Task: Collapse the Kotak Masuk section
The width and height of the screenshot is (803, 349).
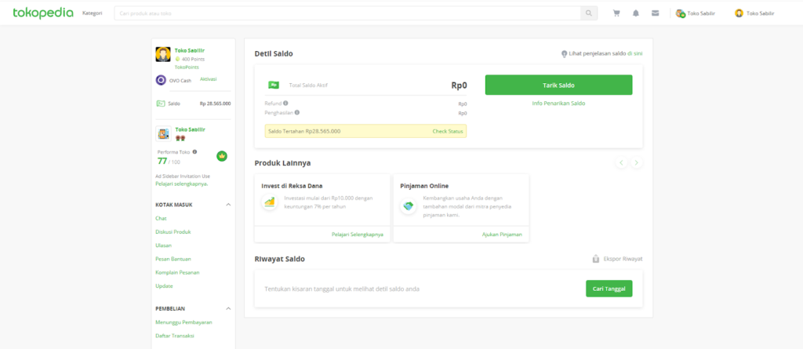Action: [228, 205]
